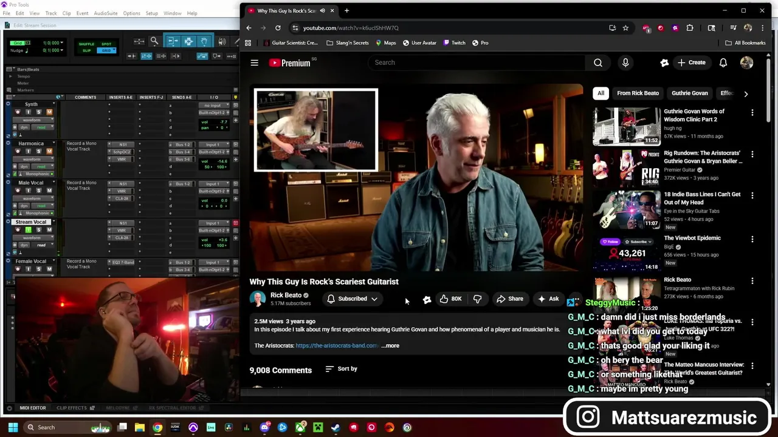Open Stream Vocal track name dropdown arrow

point(53,222)
